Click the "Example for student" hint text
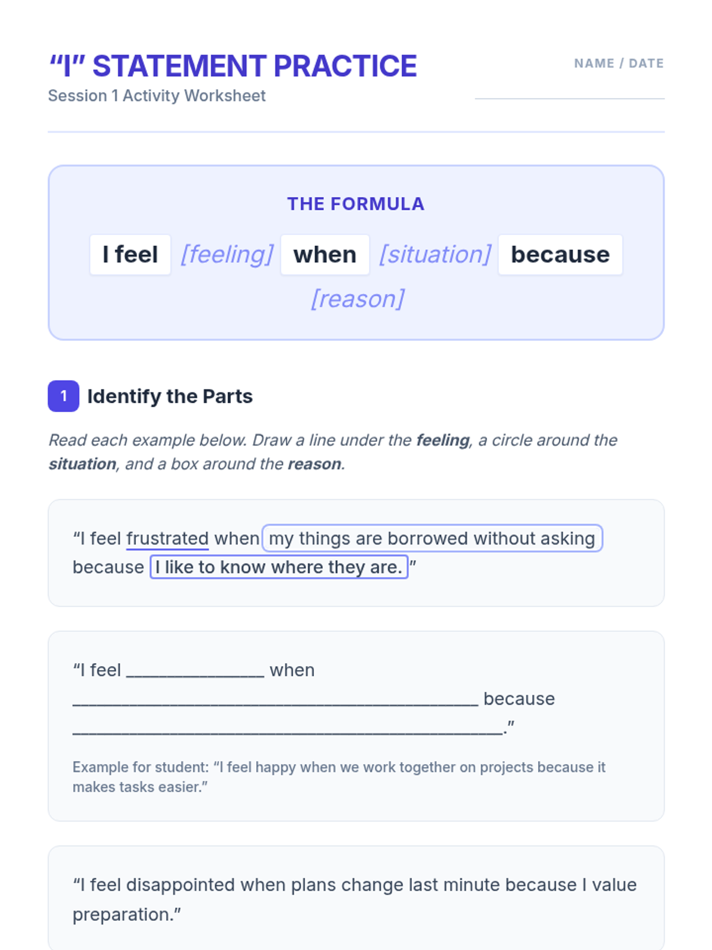 (339, 777)
